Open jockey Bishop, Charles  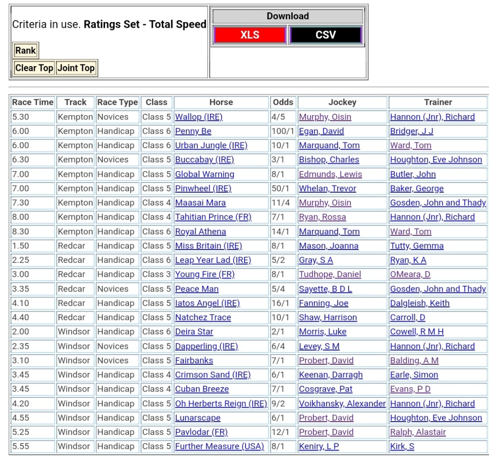click(329, 160)
